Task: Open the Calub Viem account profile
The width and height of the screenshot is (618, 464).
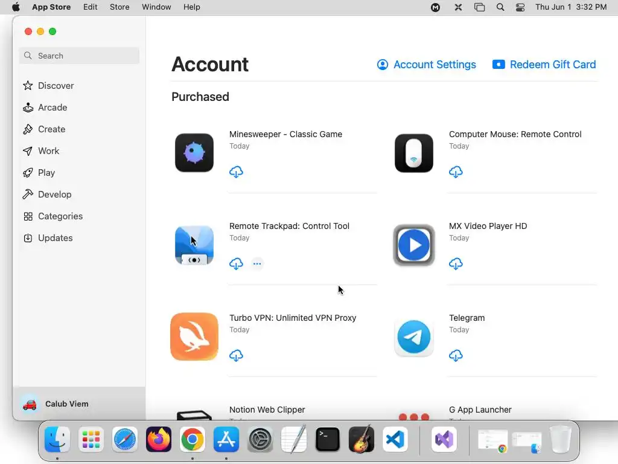Action: pos(79,404)
